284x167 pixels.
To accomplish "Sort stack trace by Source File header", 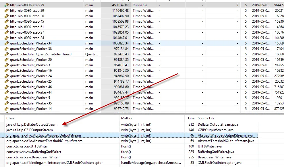I will [206, 118].
